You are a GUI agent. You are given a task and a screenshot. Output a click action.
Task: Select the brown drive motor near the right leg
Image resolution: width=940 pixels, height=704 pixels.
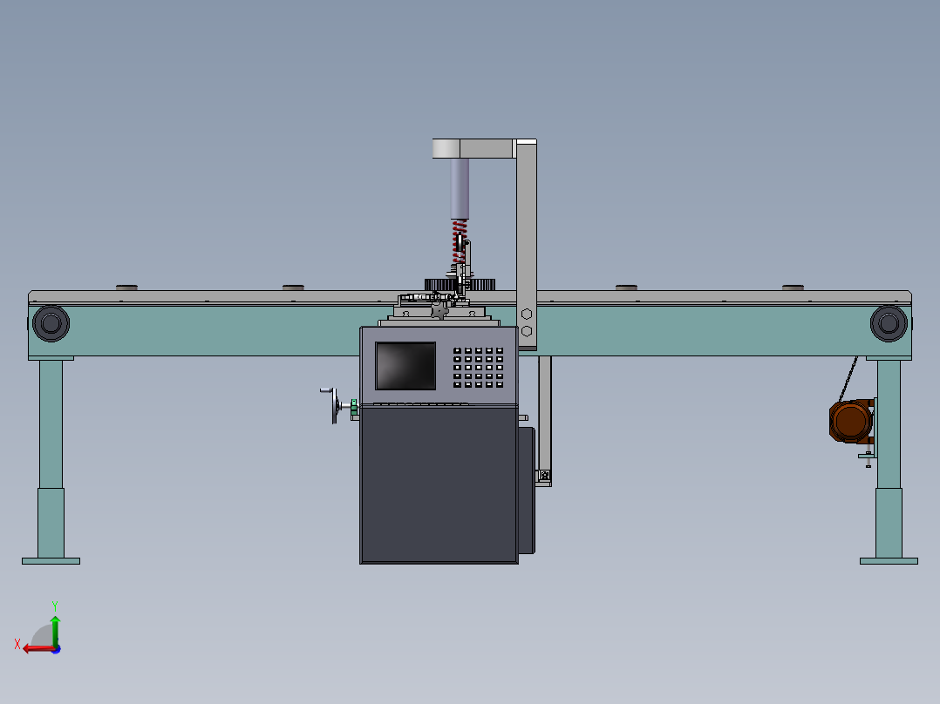(x=851, y=421)
